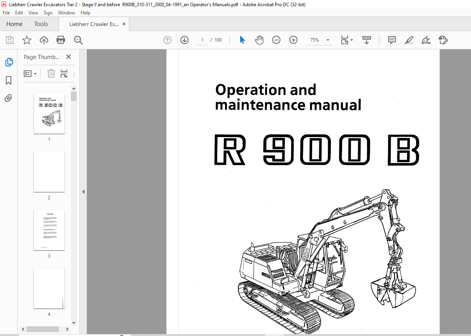This screenshot has height=336, width=471.
Task: Click the thumbnail panel vertical scrollbar thumb
Action: [x=74, y=96]
